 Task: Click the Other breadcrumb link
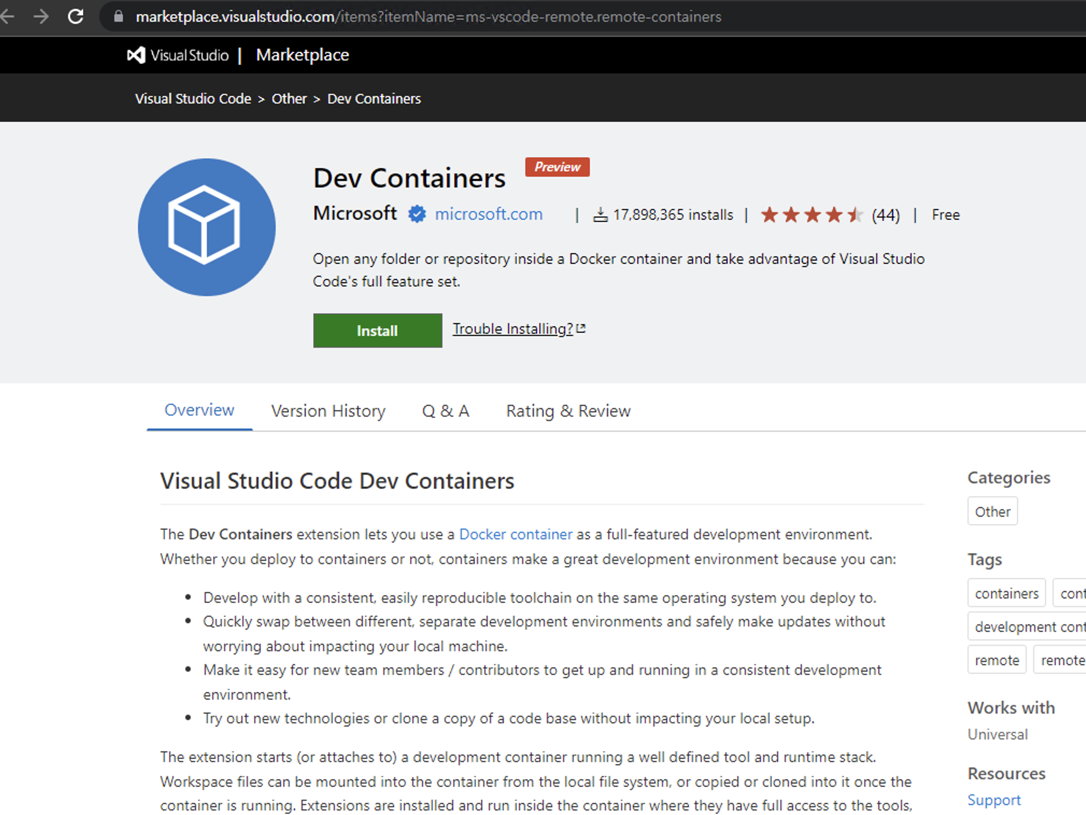click(x=289, y=99)
